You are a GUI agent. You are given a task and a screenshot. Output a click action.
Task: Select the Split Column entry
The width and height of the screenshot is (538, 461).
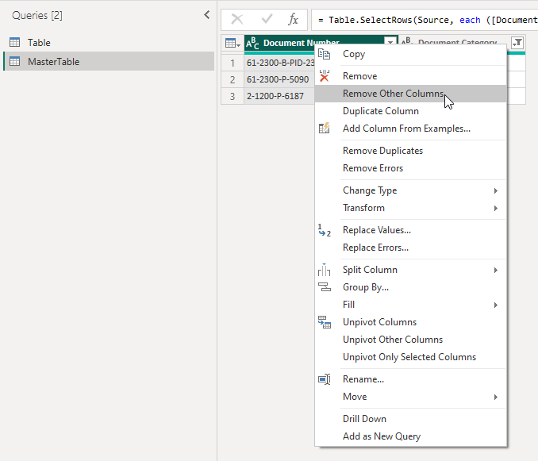tap(410, 270)
